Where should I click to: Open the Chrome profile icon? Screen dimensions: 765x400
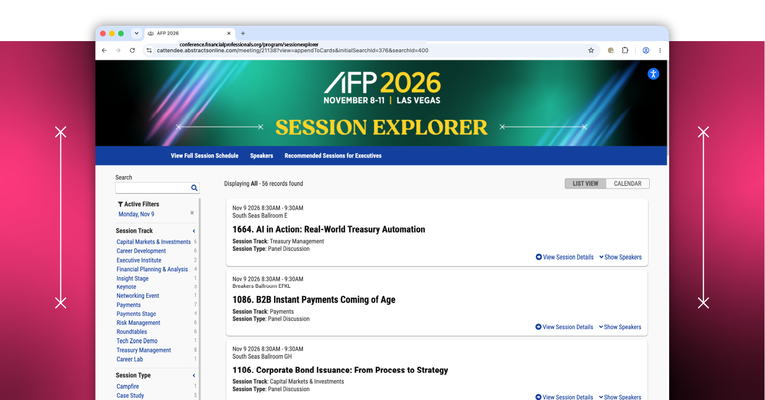click(x=646, y=51)
